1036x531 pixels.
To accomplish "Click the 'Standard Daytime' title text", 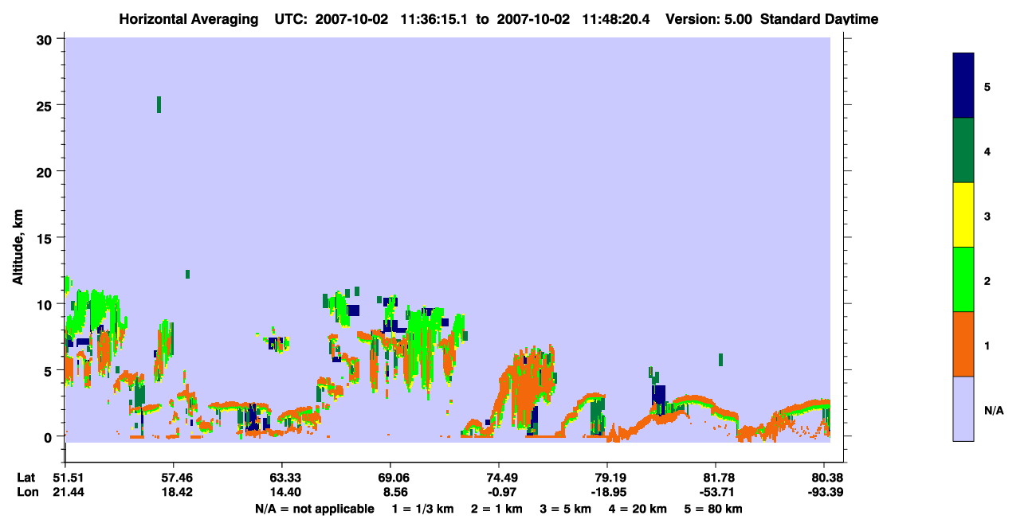I will tap(819, 19).
